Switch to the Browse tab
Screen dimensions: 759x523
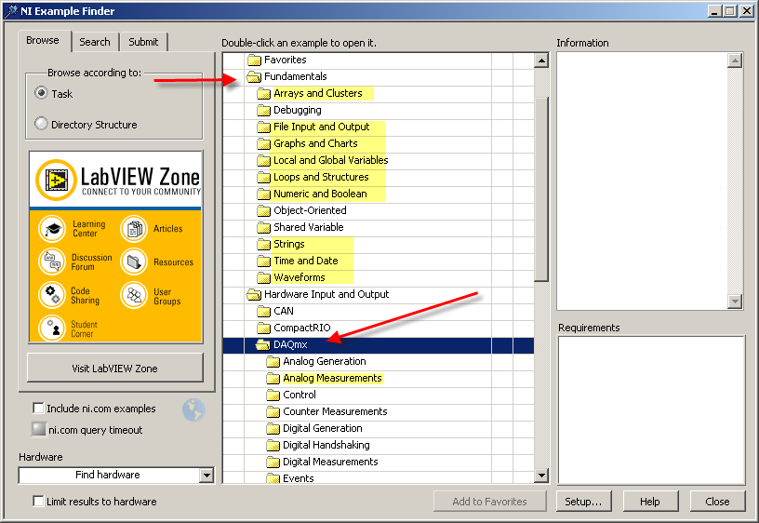pos(43,41)
